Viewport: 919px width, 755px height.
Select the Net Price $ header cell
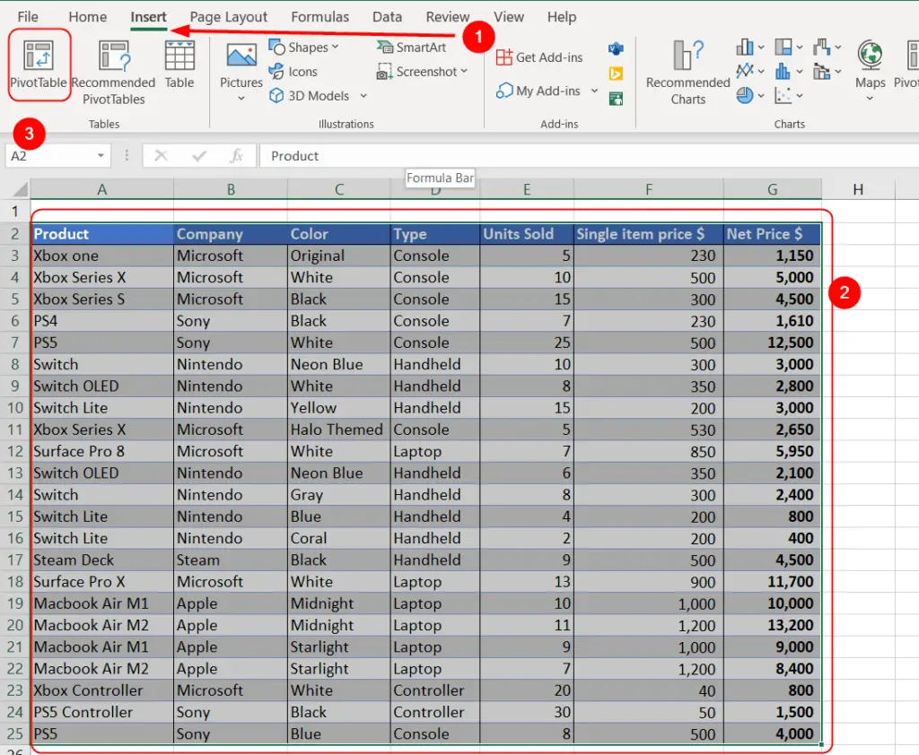coord(773,234)
